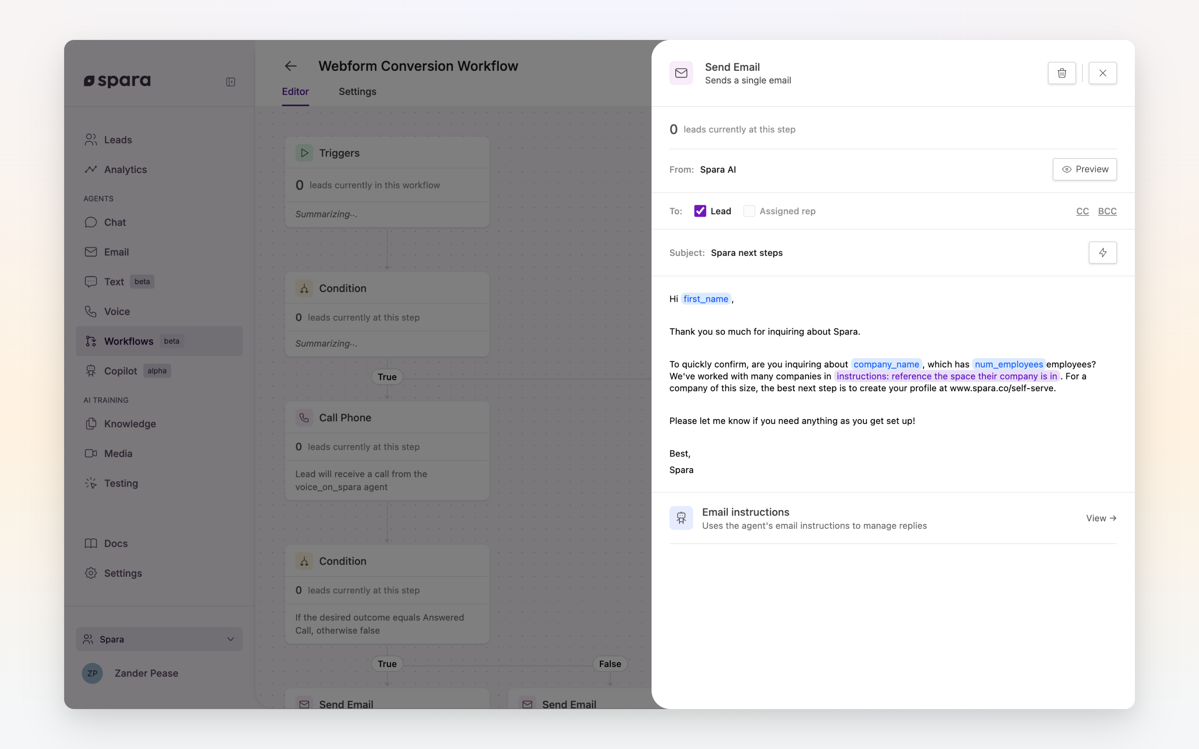Uncheck the Lead recipient checkbox

pyautogui.click(x=699, y=211)
